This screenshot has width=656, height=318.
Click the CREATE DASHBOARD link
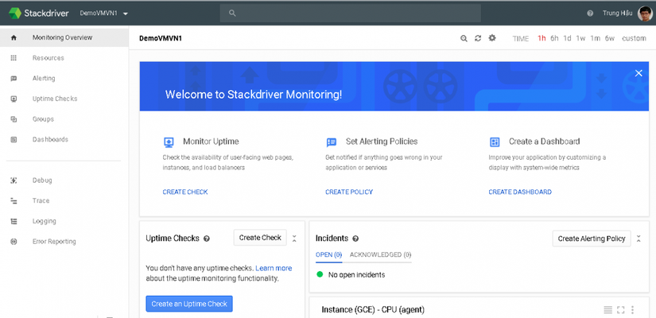click(520, 192)
